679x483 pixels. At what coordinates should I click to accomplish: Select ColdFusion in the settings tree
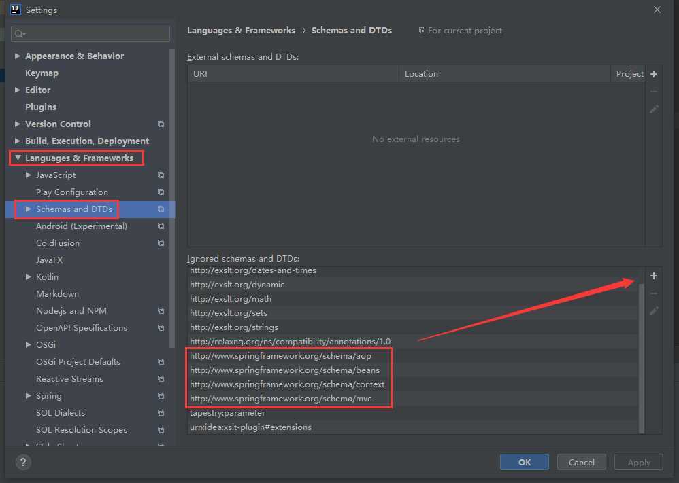tap(58, 243)
